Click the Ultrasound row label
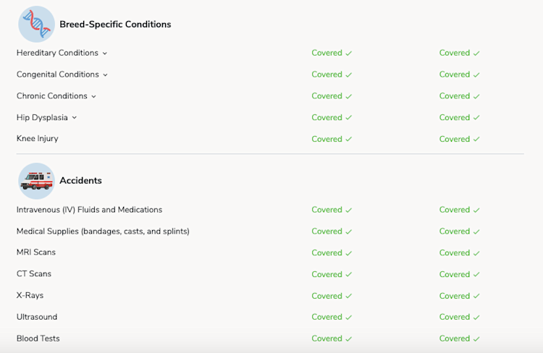 click(x=37, y=317)
